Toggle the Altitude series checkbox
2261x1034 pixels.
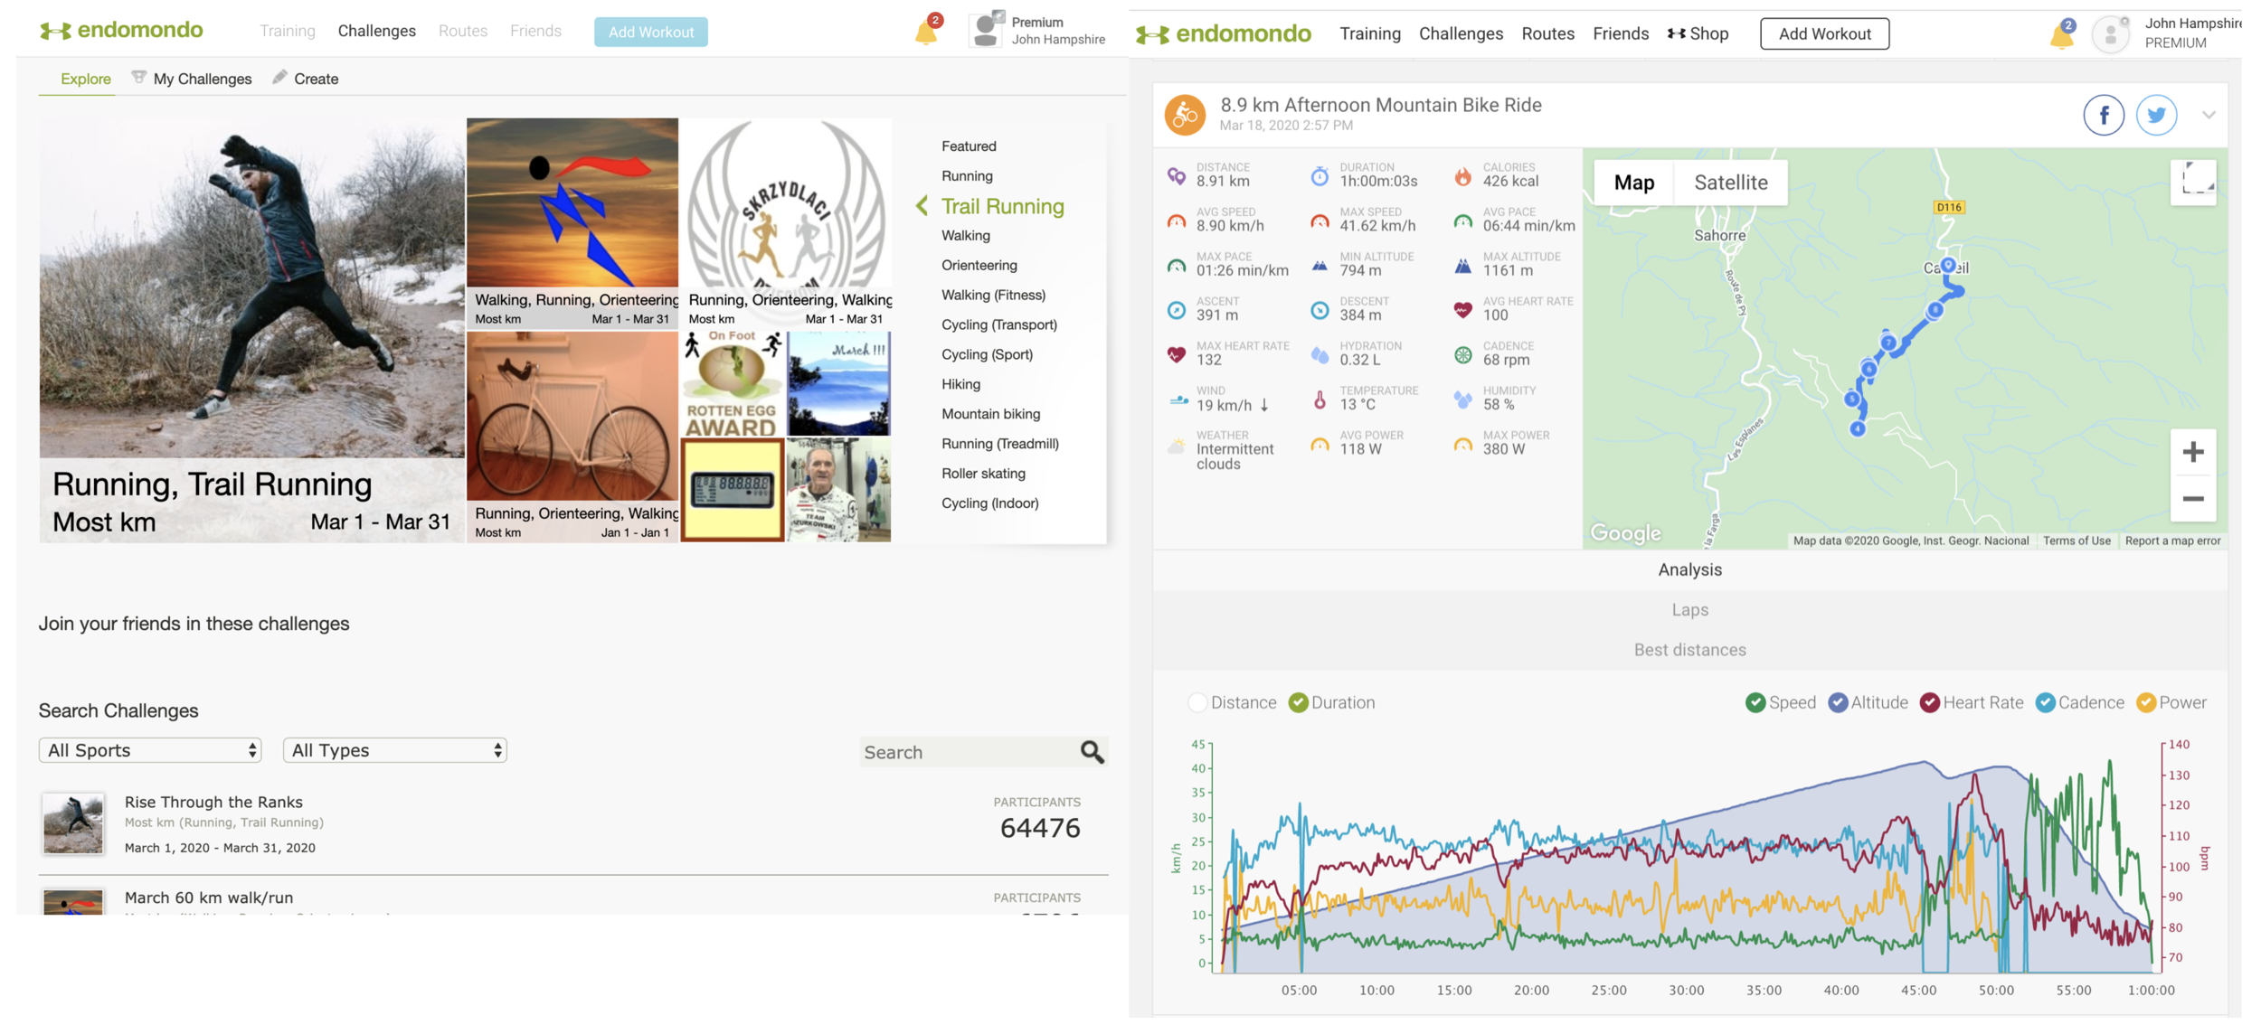click(x=1837, y=703)
